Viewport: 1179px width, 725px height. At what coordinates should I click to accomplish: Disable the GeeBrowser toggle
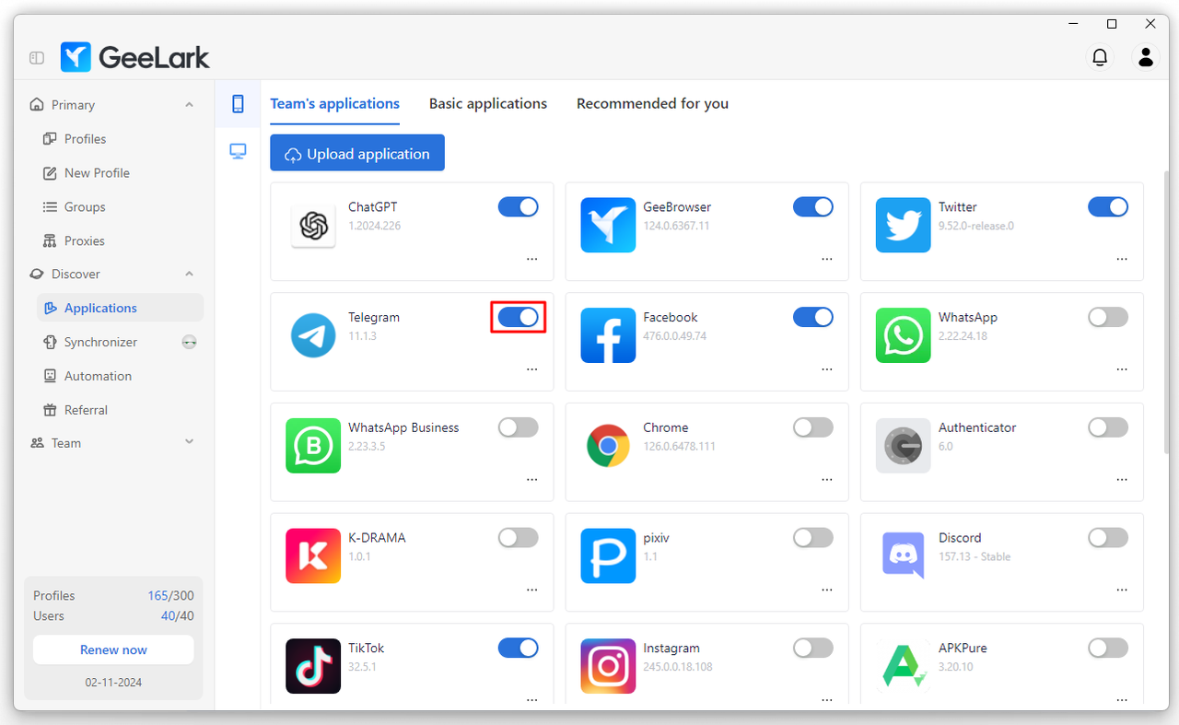pos(812,206)
